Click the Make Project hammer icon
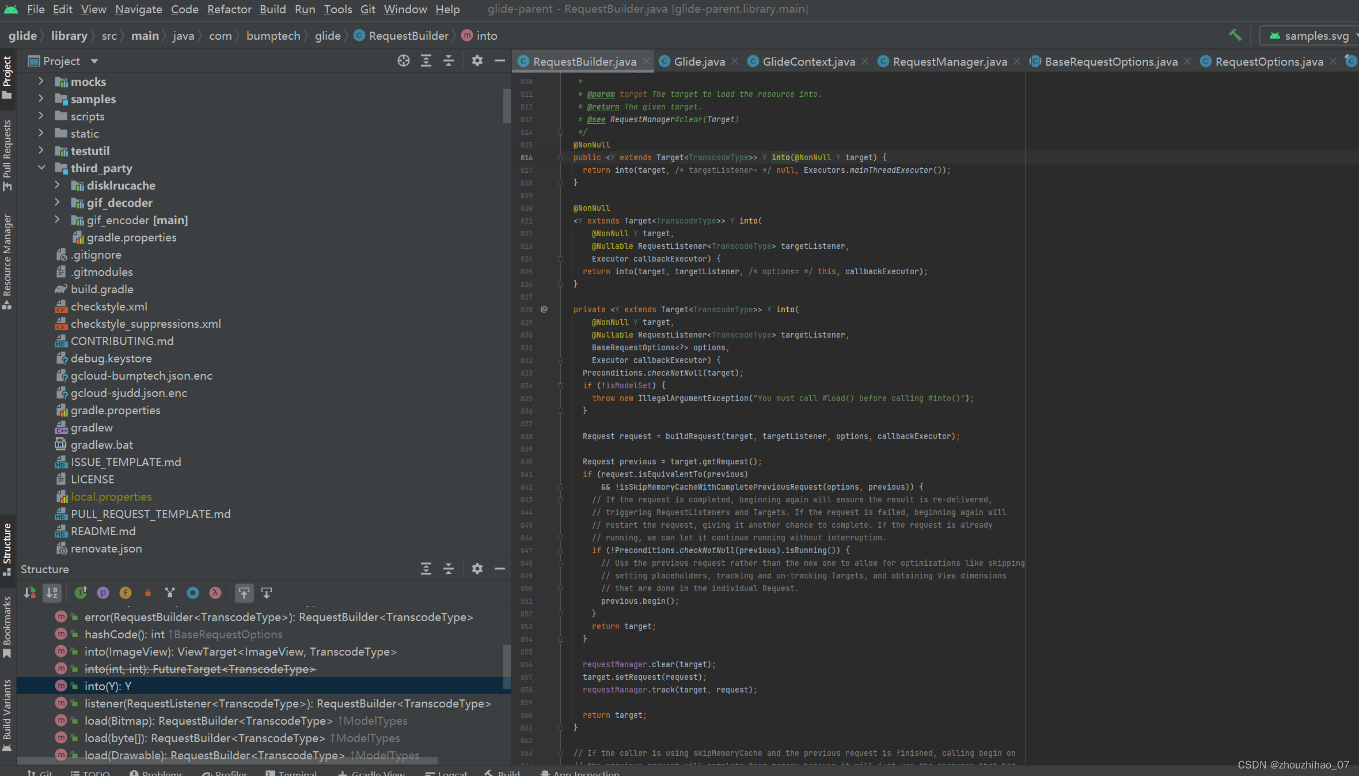The height and width of the screenshot is (776, 1359). point(1235,36)
